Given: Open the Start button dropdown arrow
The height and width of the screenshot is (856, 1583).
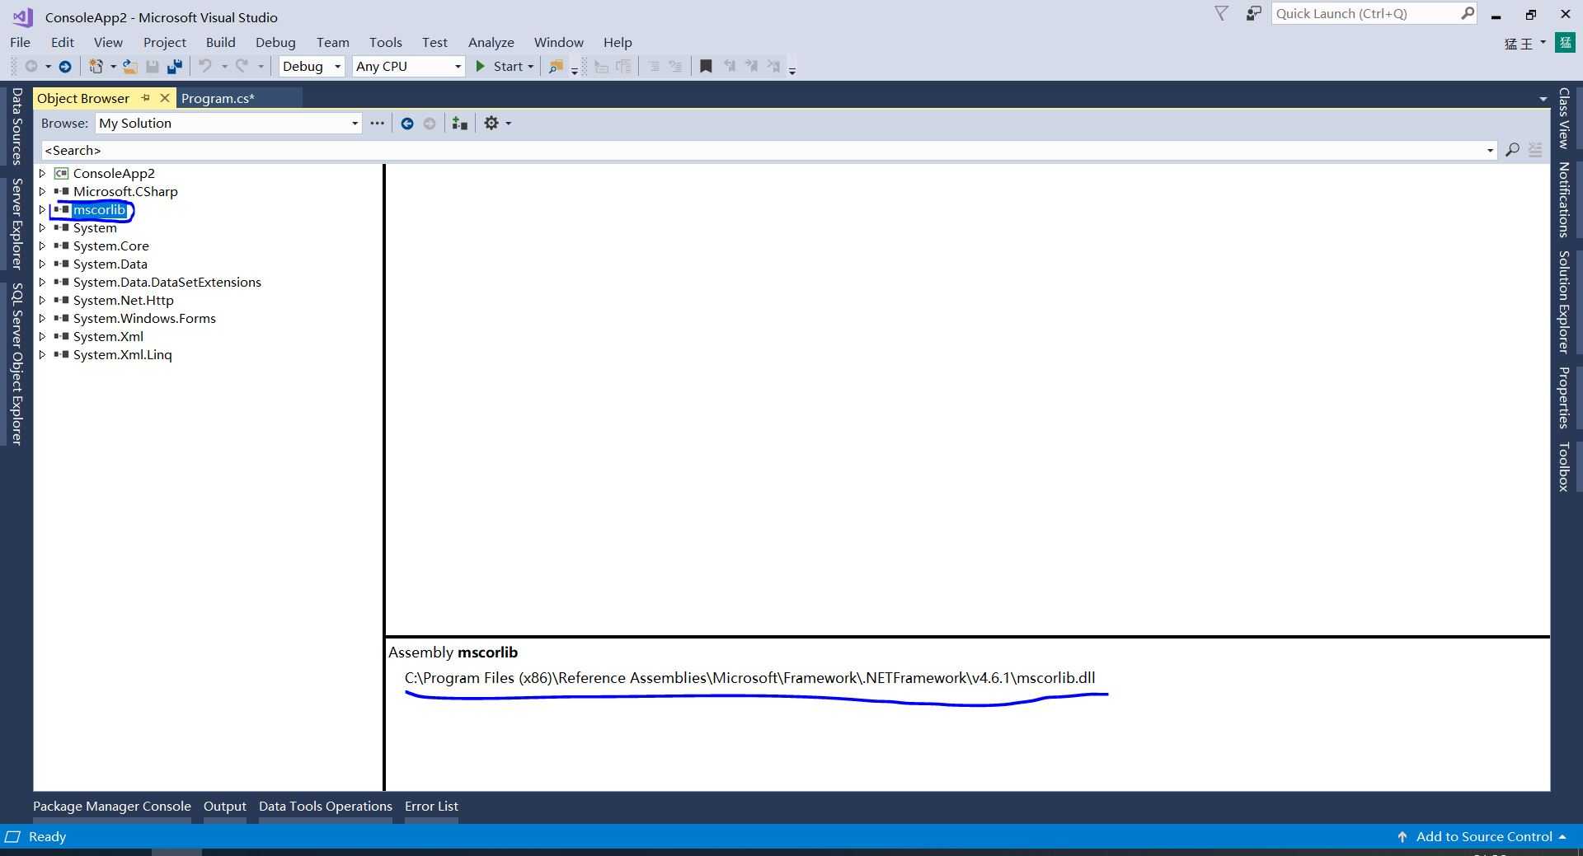Looking at the screenshot, I should (x=530, y=67).
